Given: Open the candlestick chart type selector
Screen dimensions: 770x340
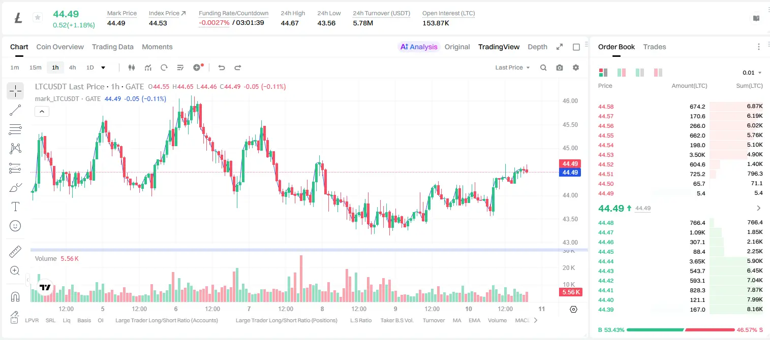Looking at the screenshot, I should pyautogui.click(x=132, y=67).
